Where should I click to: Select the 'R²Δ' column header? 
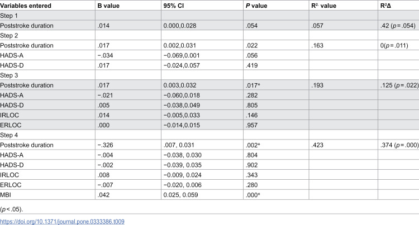point(385,6)
